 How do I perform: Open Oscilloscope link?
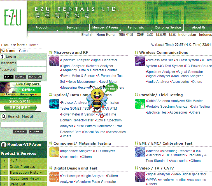tap(71, 176)
